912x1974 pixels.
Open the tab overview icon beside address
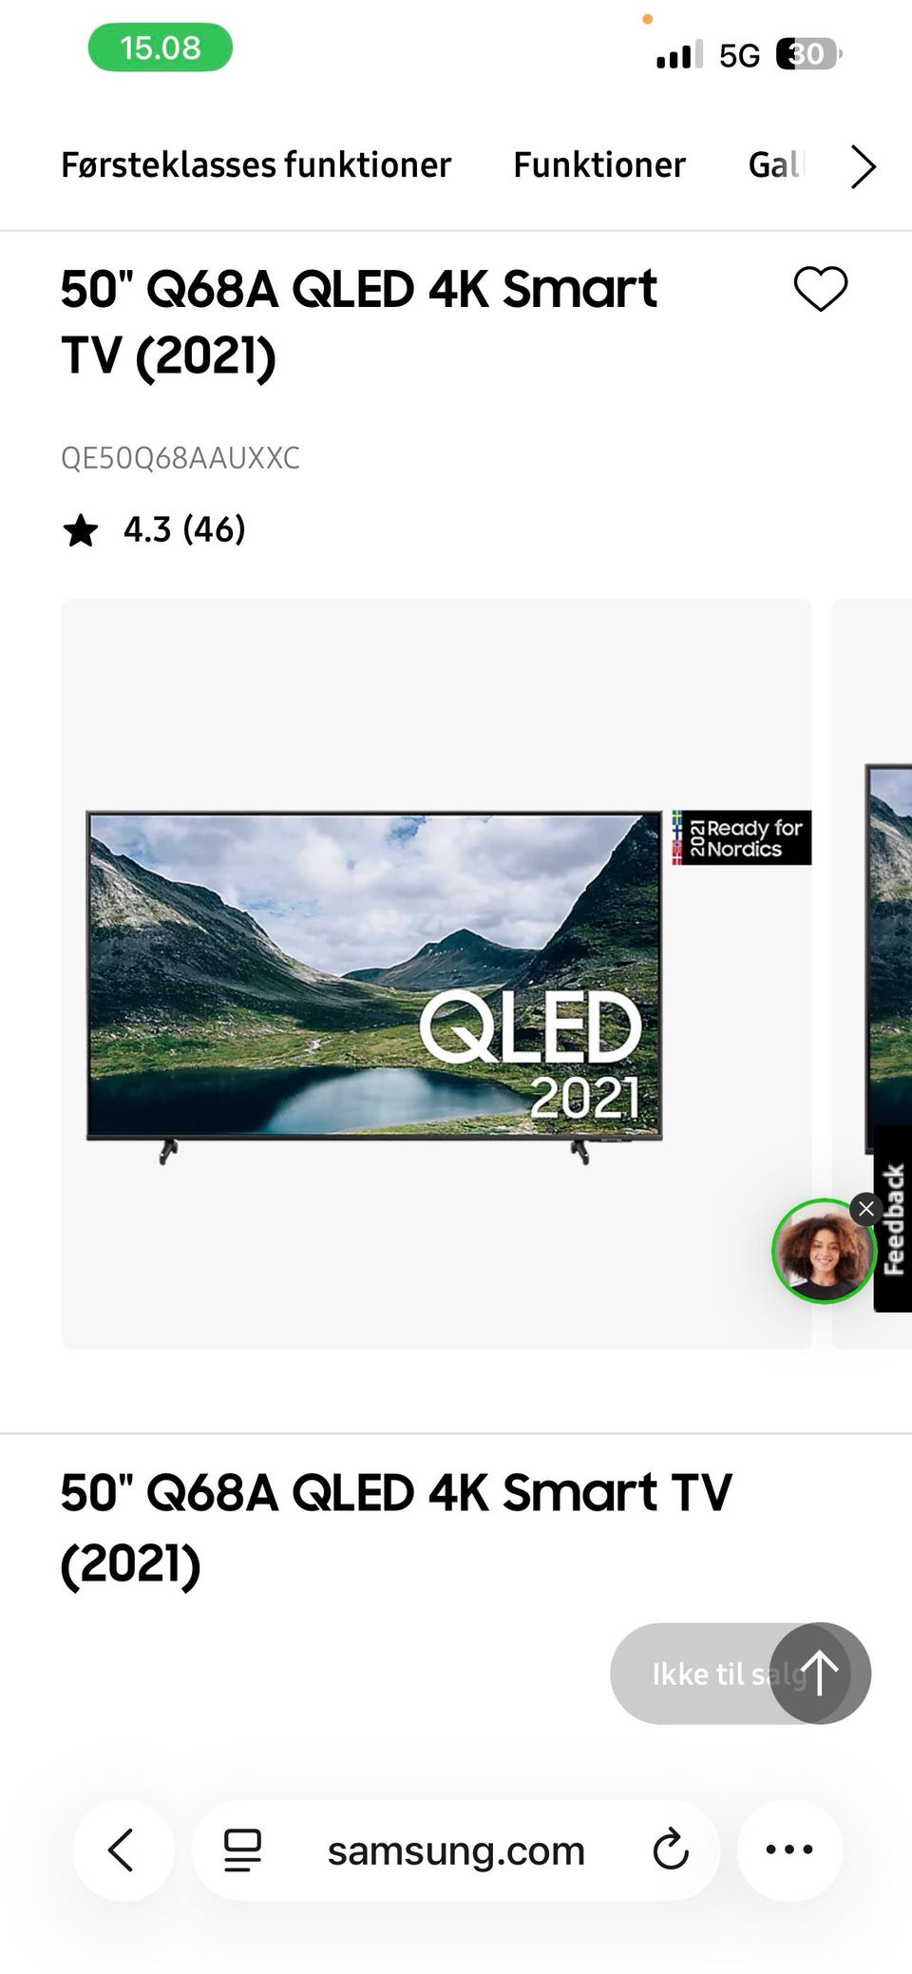pos(242,1849)
